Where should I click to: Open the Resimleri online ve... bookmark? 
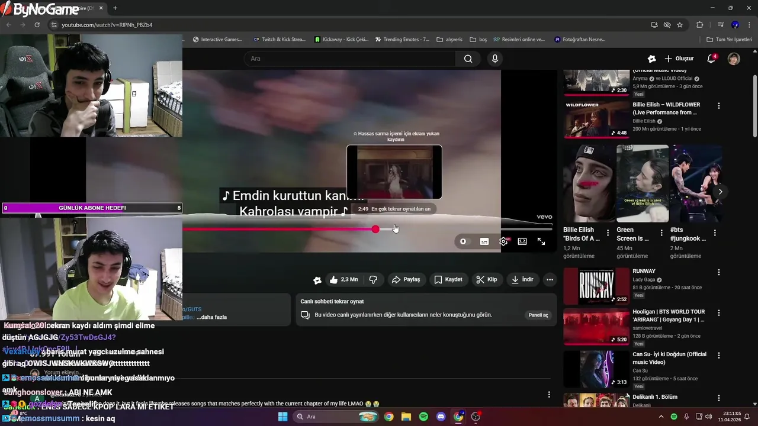(519, 40)
